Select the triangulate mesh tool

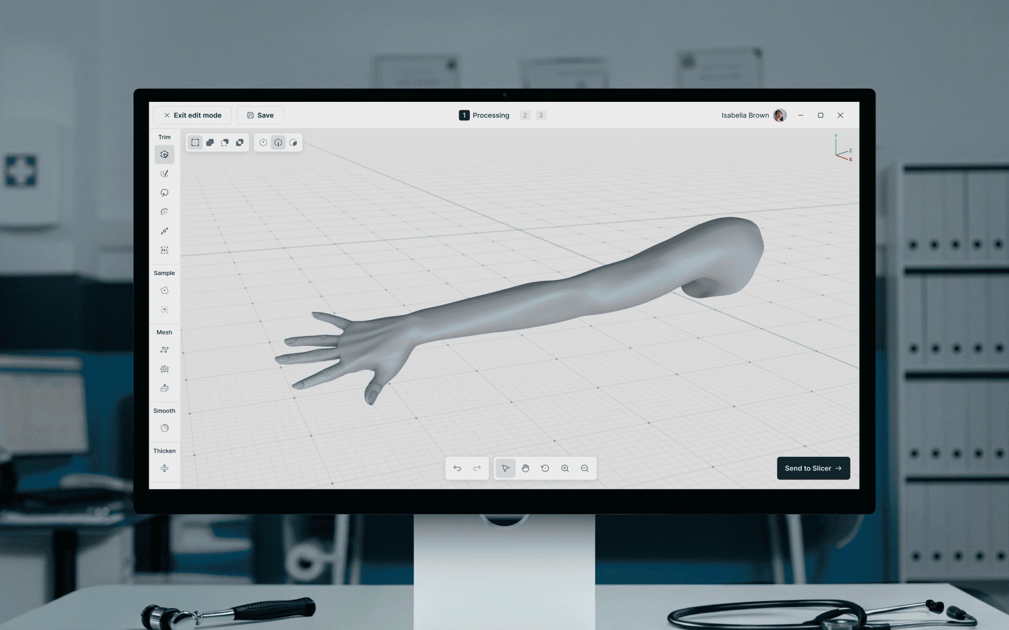(164, 350)
